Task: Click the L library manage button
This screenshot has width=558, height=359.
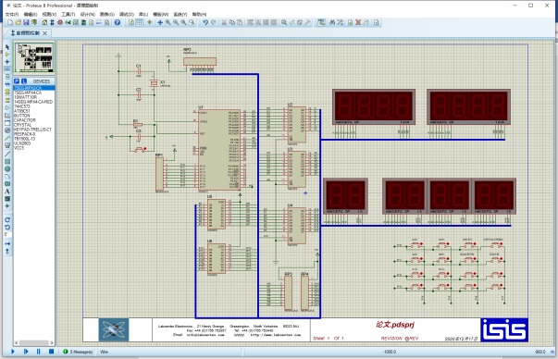Action: pos(24,81)
